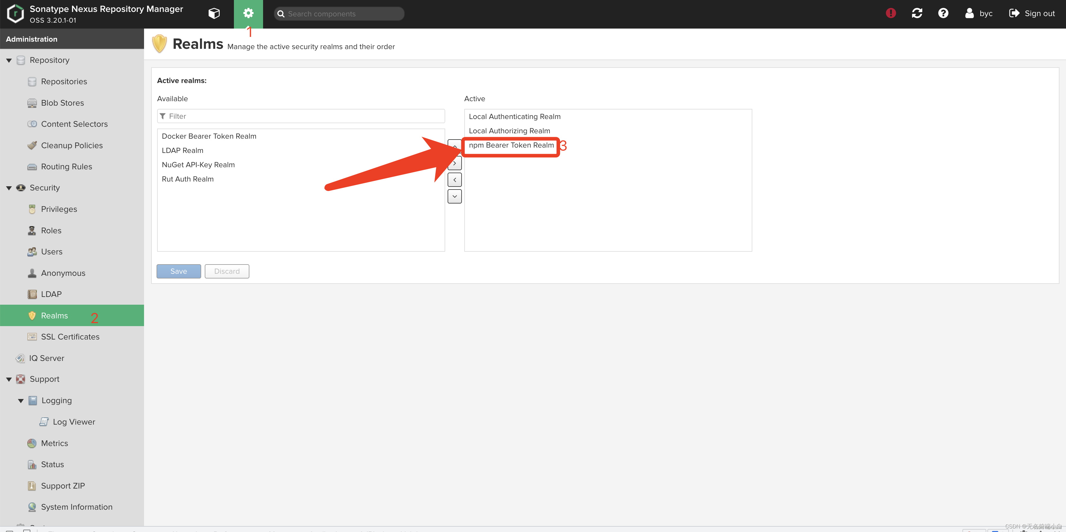Click the red health alert icon
1066x532 pixels.
[x=890, y=13]
